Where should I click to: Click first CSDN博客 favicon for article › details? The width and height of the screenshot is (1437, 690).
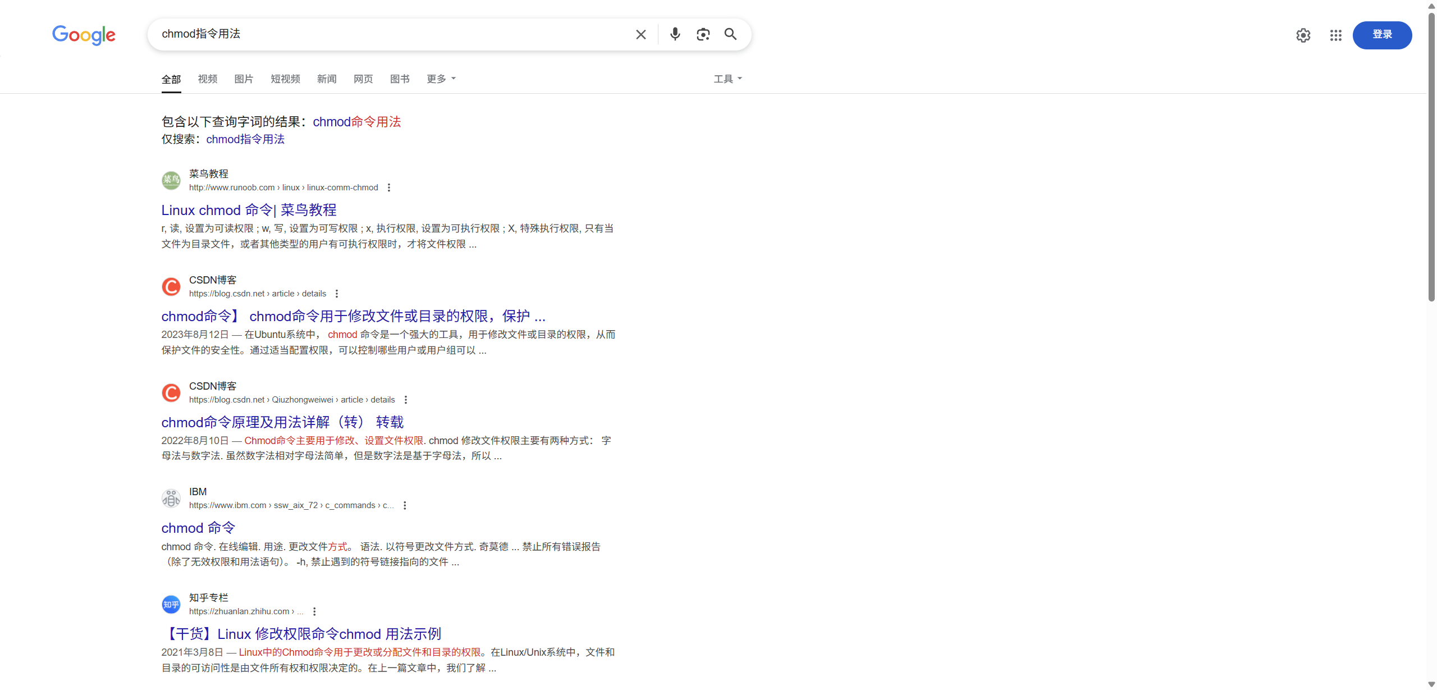[171, 286]
